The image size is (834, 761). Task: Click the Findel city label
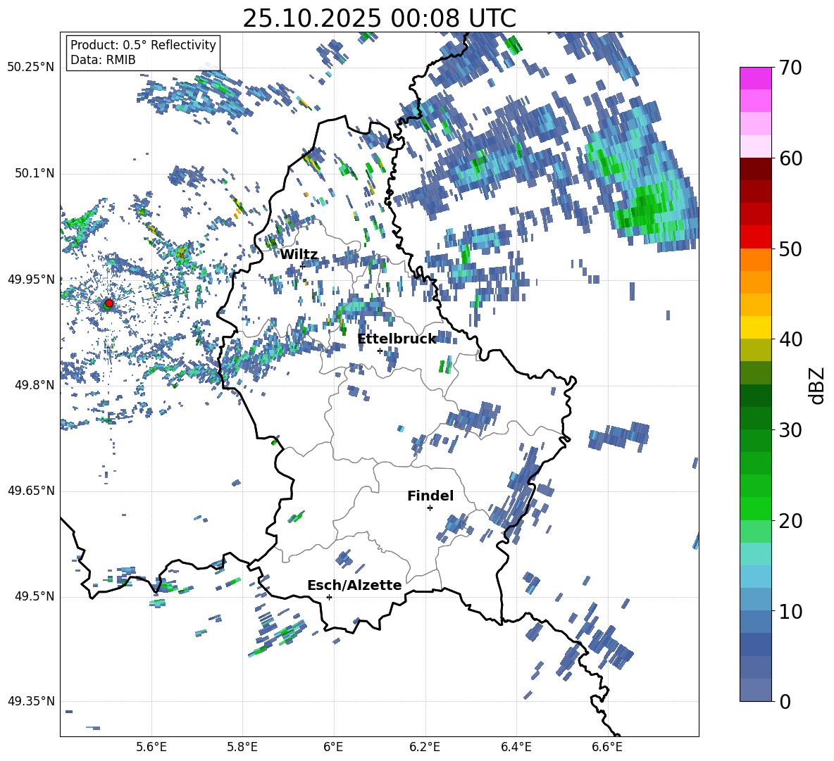click(430, 496)
